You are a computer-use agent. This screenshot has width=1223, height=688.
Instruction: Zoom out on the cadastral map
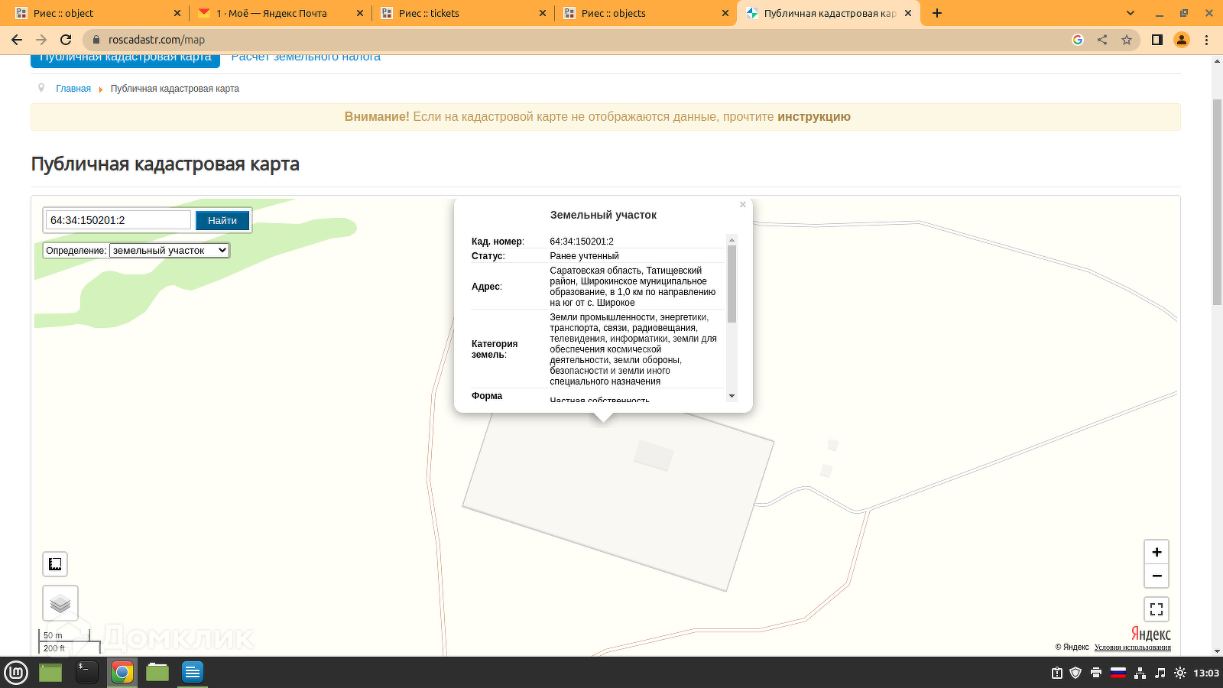pos(1156,576)
